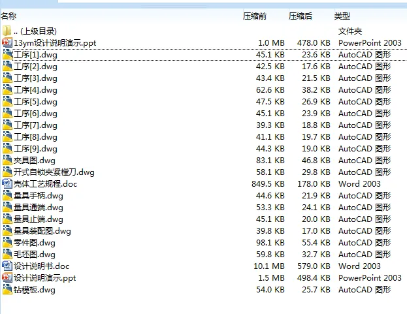Select the .. (上级目录) entry
This screenshot has height=314, width=407.
(x=35, y=31)
